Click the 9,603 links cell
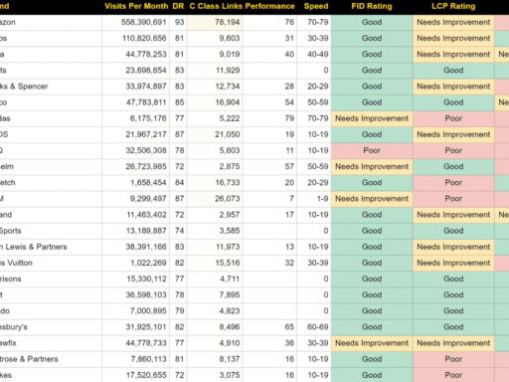509x382 pixels. pyautogui.click(x=215, y=38)
